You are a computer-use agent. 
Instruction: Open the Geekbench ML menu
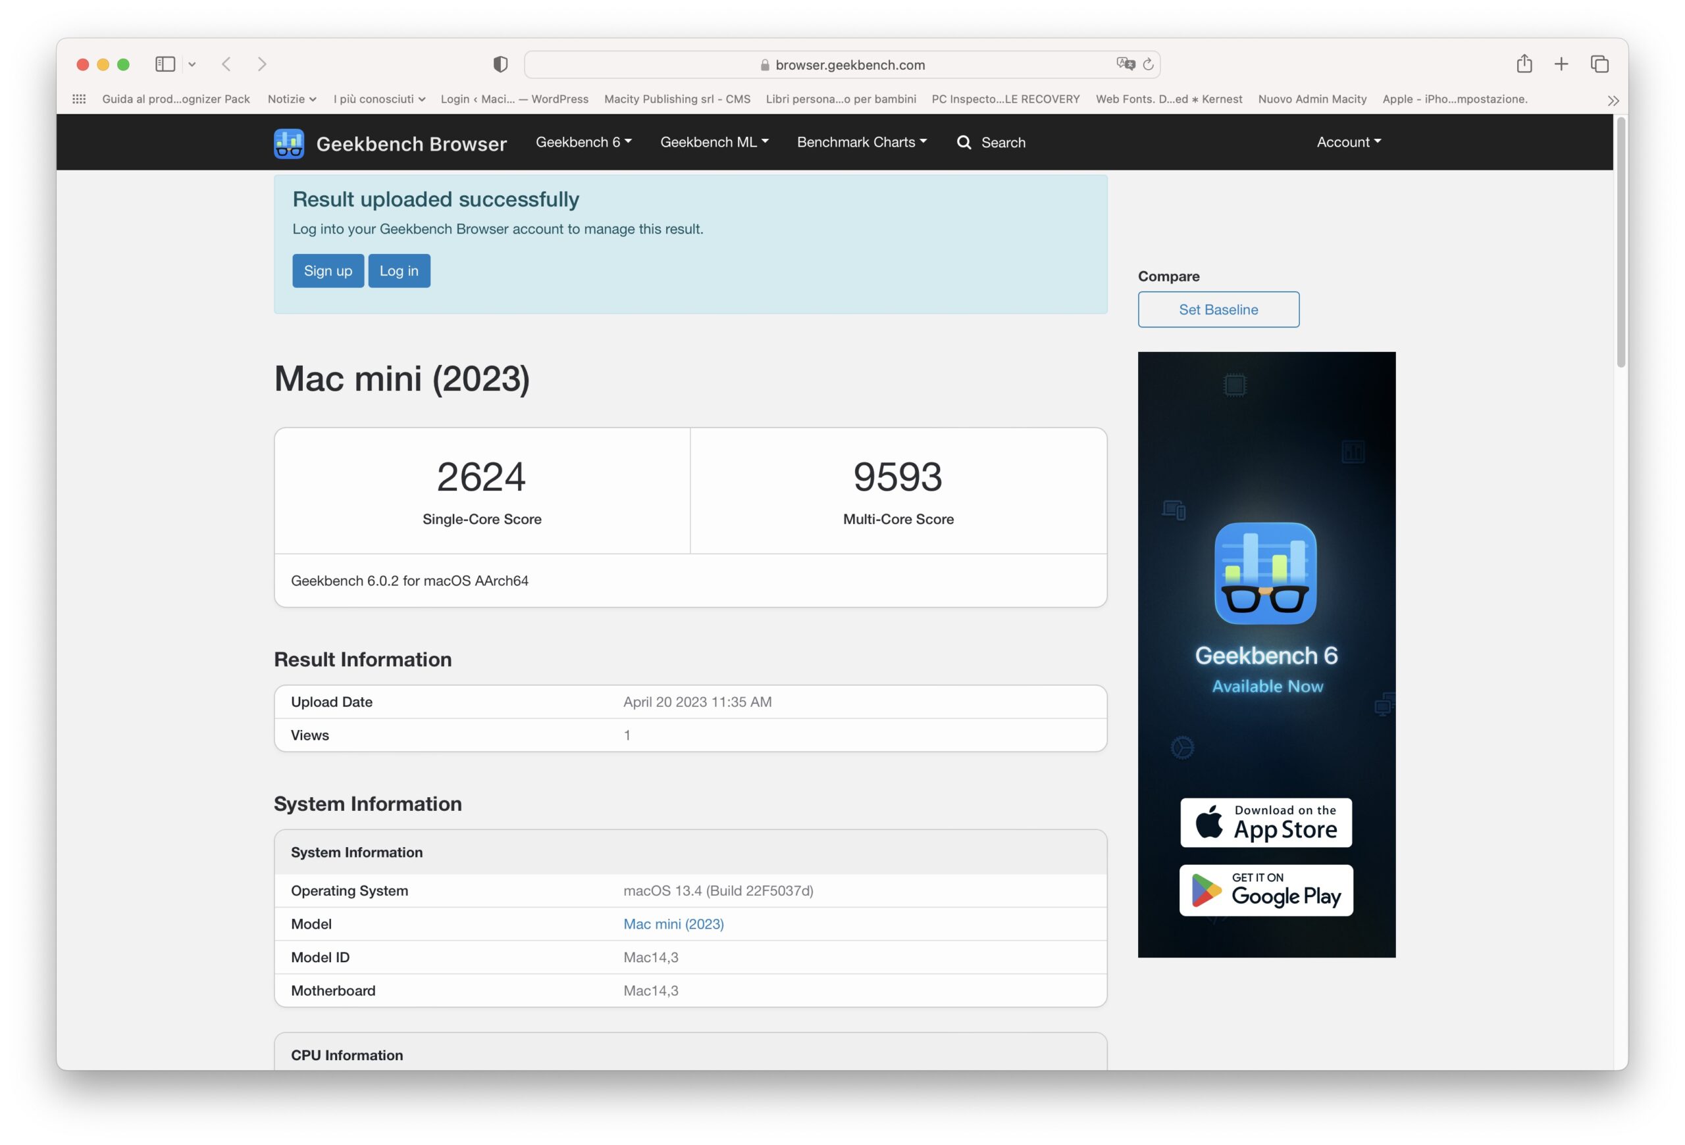click(x=713, y=142)
